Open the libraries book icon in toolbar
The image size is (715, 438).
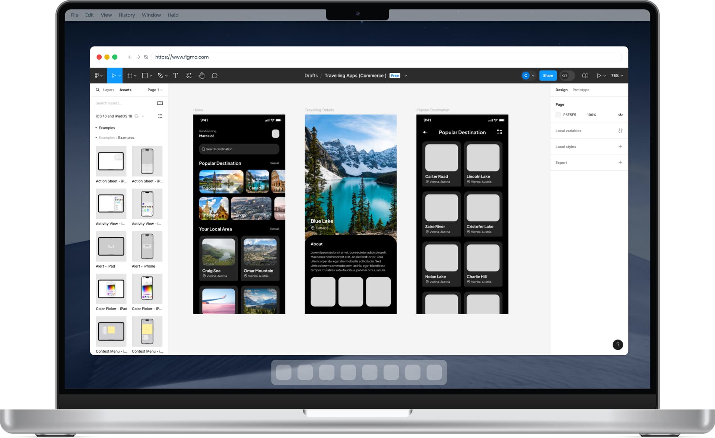tap(585, 76)
